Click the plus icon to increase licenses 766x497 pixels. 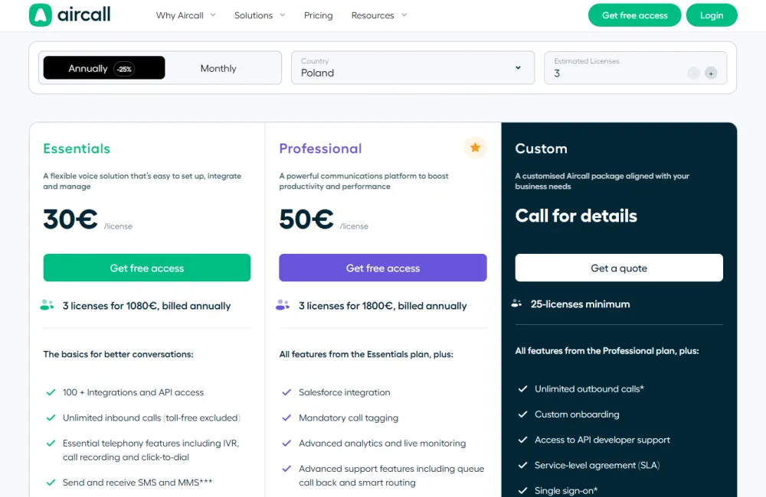tap(711, 73)
